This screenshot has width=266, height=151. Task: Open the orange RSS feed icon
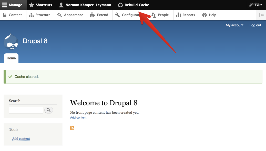pos(72,128)
